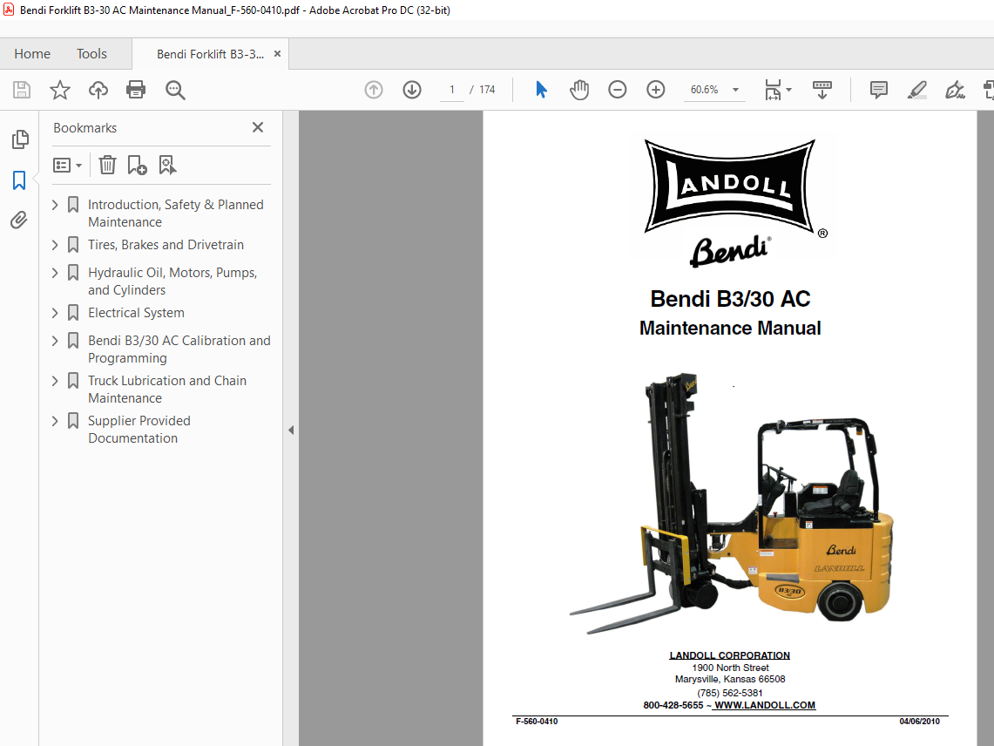
Task: Click the fit page width icon
Action: [773, 90]
